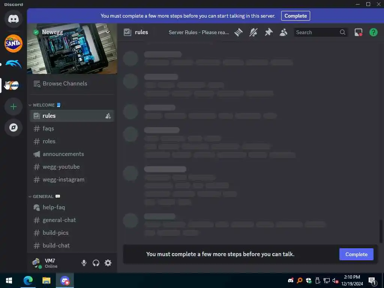
Task: Click blue Complete button at bottom
Action: 356,254
